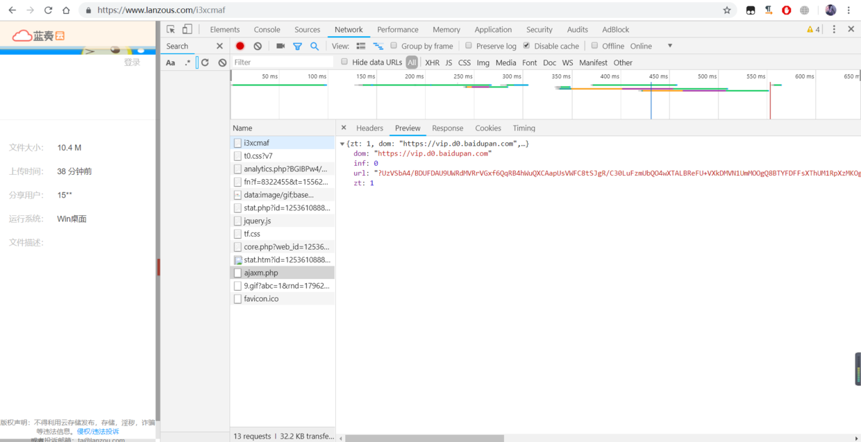Switch to the Performance tab
The image size is (861, 442).
398,29
